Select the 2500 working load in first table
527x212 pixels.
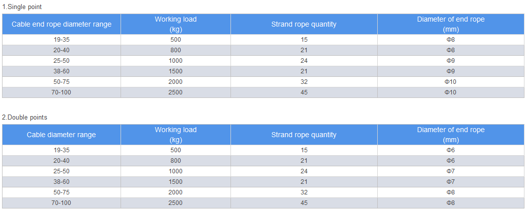click(x=176, y=92)
